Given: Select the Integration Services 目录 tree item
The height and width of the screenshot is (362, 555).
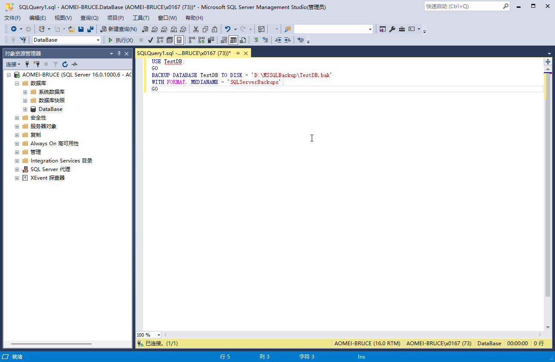Looking at the screenshot, I should [62, 161].
